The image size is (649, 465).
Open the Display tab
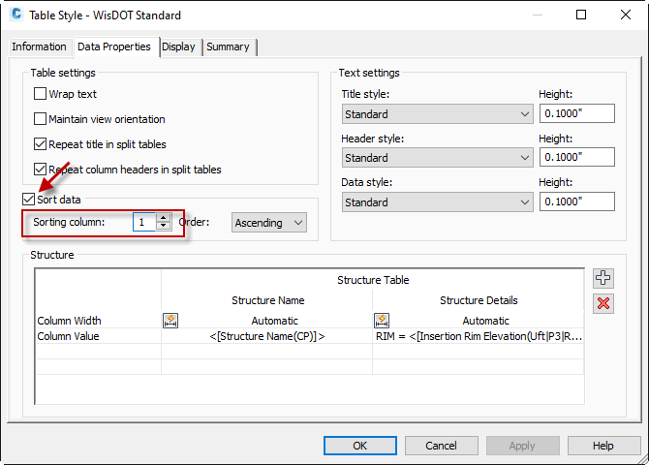178,46
